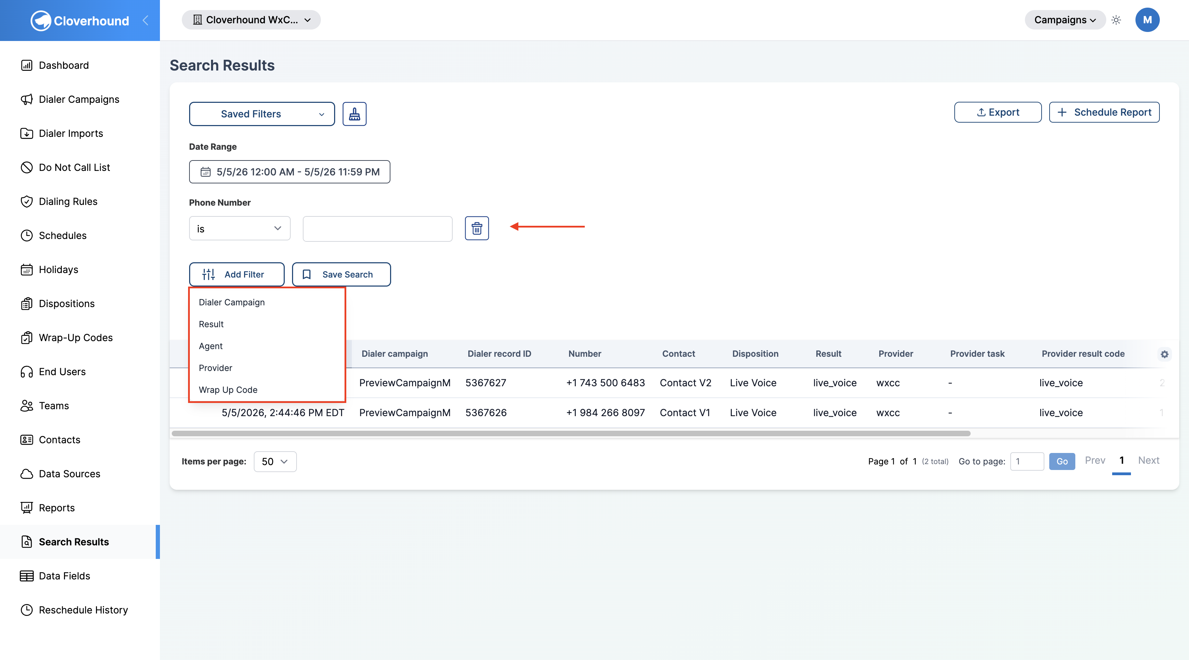Open the Saved Filters dropdown

tap(262, 114)
